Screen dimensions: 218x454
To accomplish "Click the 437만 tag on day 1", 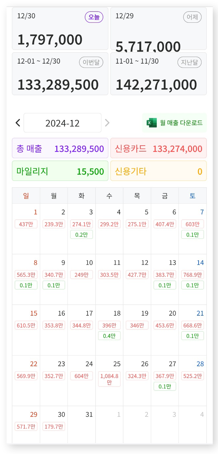I will pos(26,224).
